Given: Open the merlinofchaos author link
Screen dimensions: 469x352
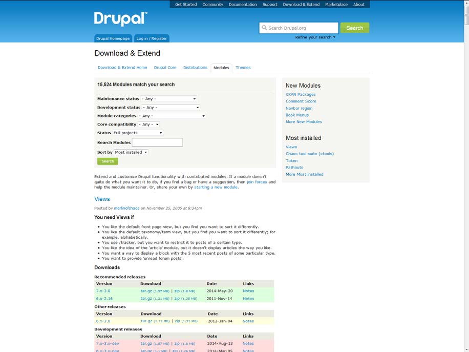Looking at the screenshot, I should click(x=126, y=208).
